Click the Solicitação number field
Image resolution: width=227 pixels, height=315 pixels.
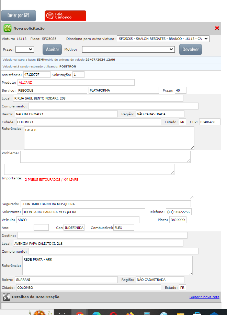78,74
